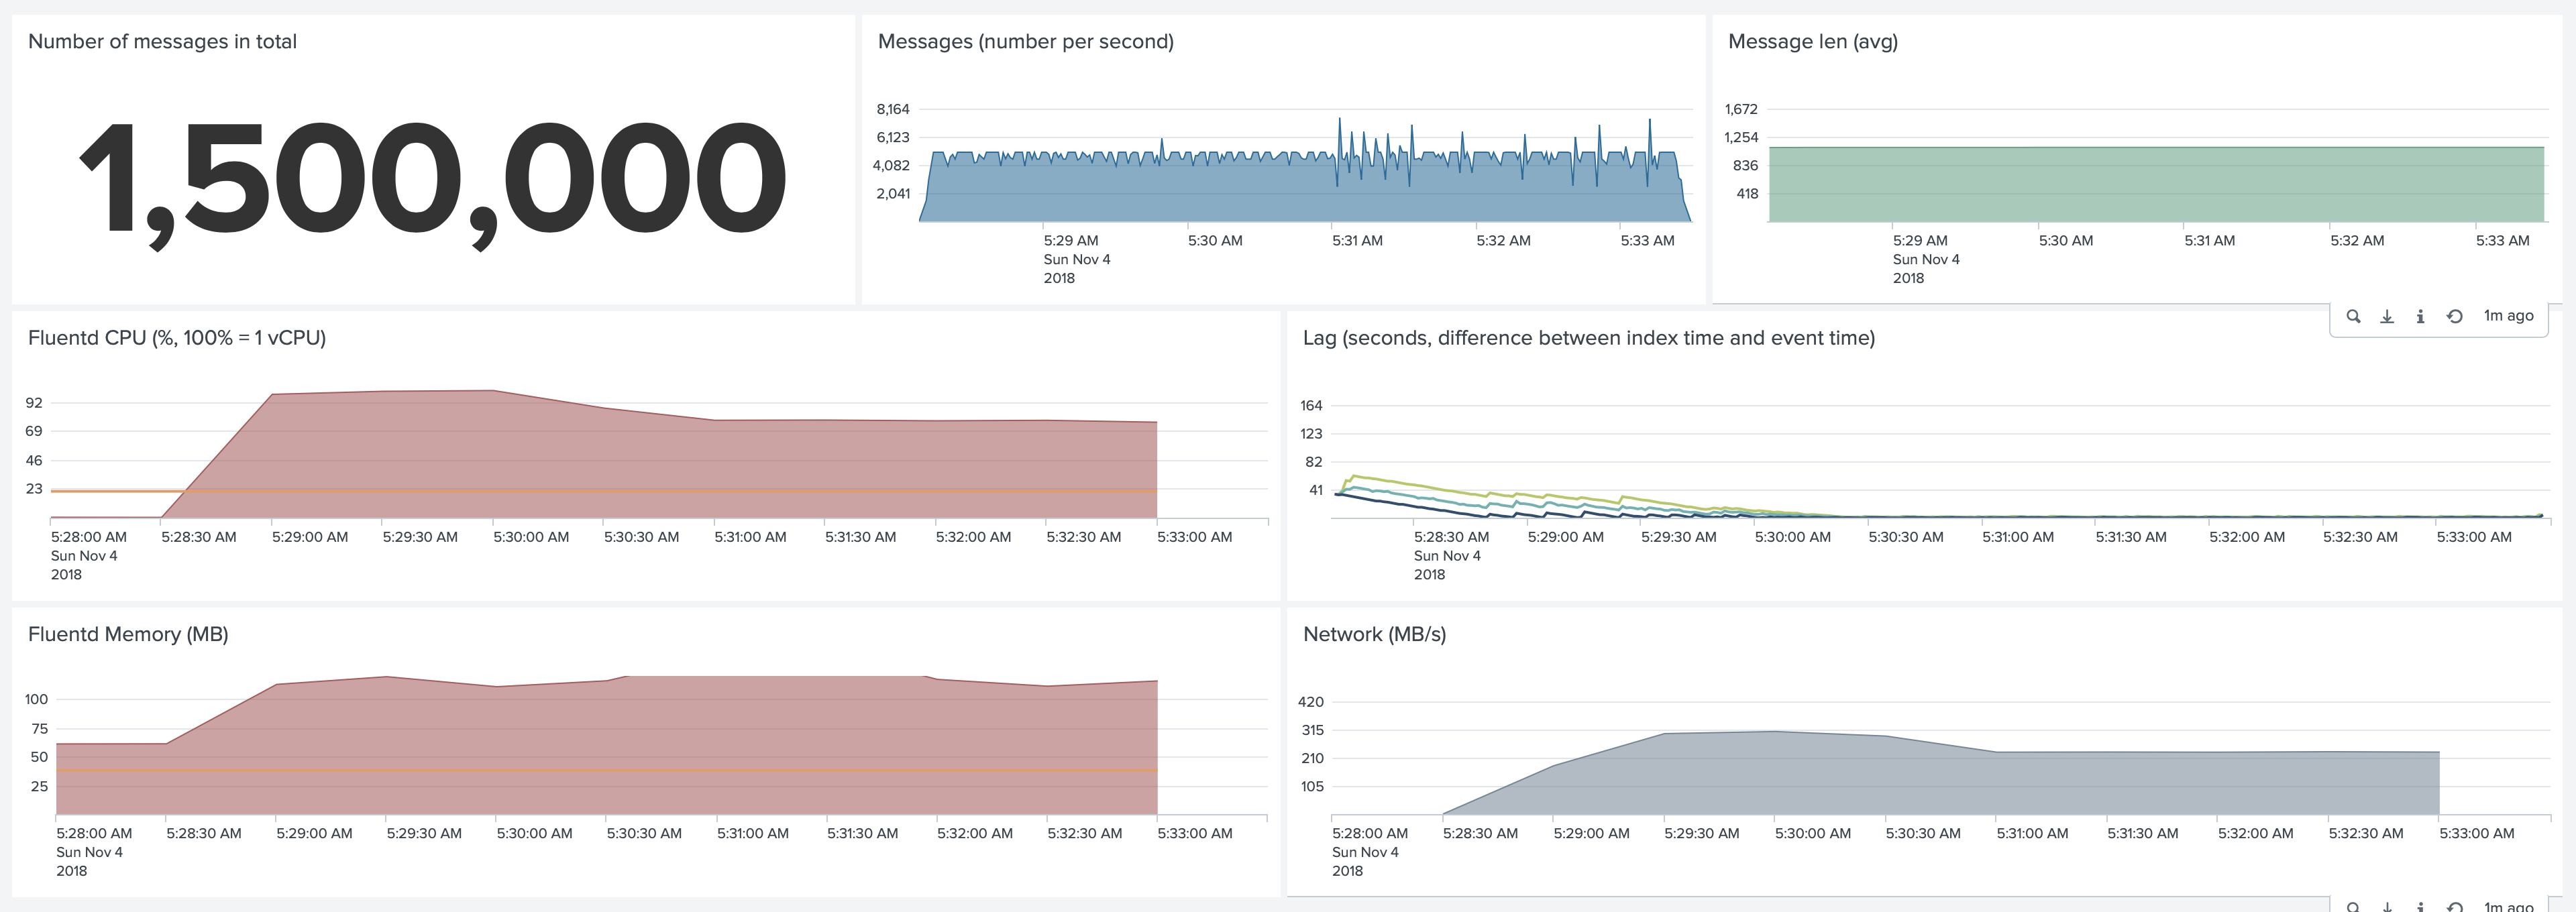This screenshot has width=2576, height=912.
Task: Click the 6,123 y-axis label
Action: 893,137
